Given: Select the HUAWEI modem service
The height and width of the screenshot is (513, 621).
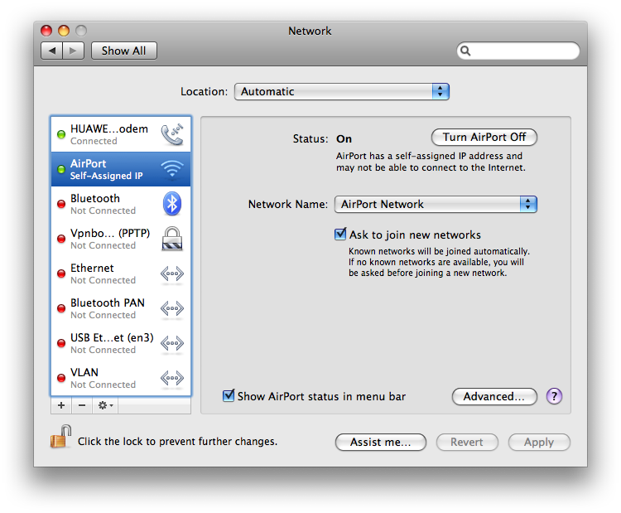Looking at the screenshot, I should click(121, 134).
